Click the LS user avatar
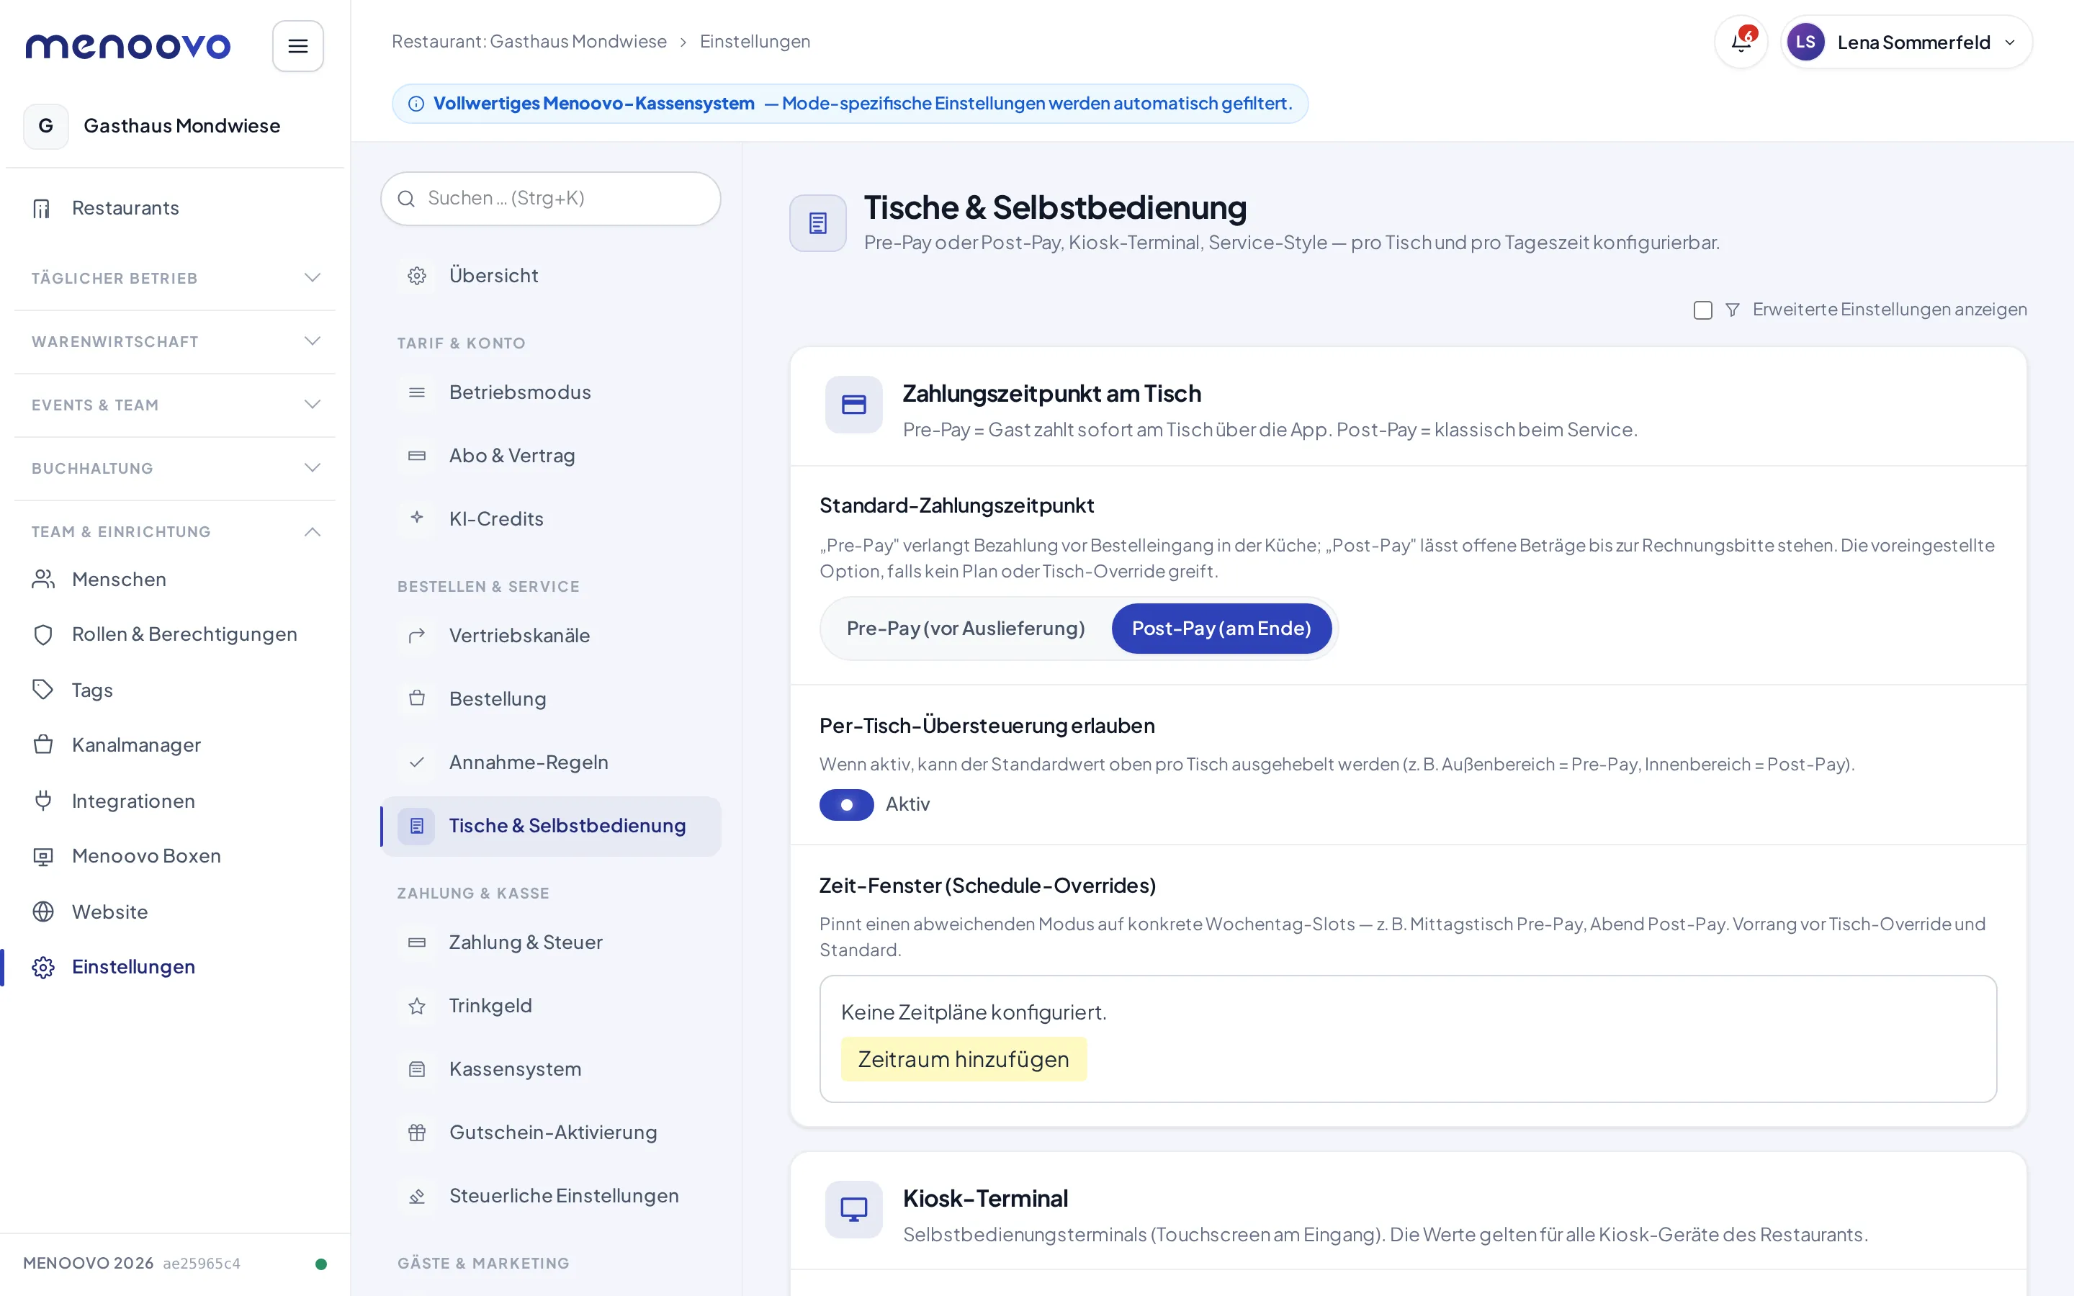2074x1296 pixels. (x=1805, y=42)
